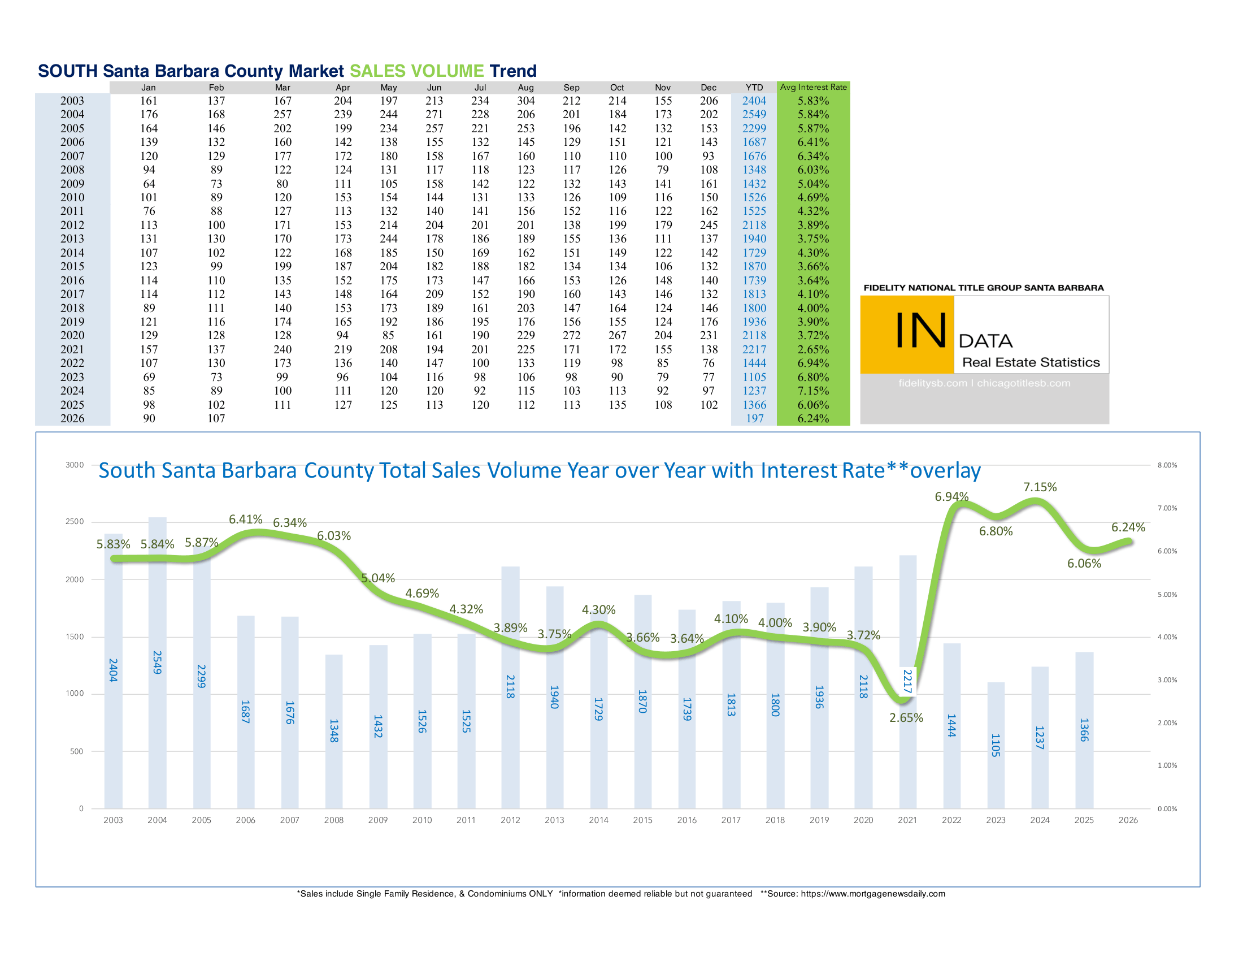Screen dimensions: 1243x961
Task: Select the 2021 YTD value 2217 in the table
Action: (754, 349)
